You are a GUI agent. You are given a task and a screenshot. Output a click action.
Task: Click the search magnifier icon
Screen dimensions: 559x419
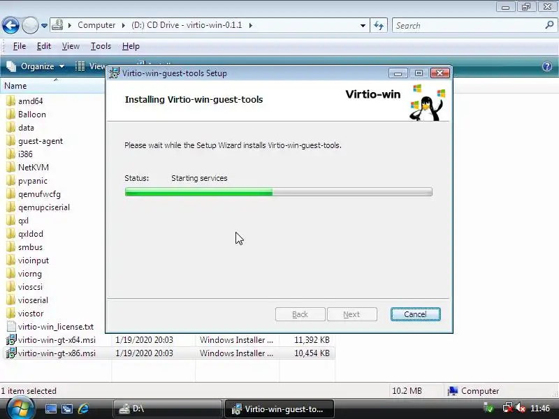click(549, 25)
